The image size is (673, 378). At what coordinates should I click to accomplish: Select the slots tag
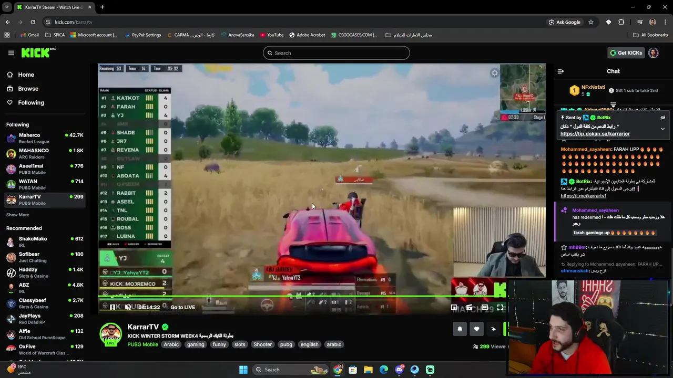[x=240, y=344]
